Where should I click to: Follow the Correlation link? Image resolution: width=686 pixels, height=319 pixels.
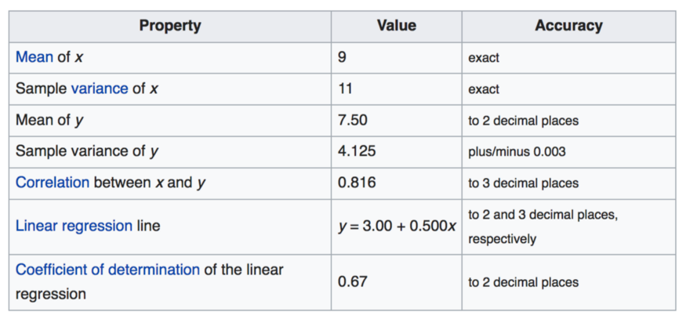click(53, 183)
